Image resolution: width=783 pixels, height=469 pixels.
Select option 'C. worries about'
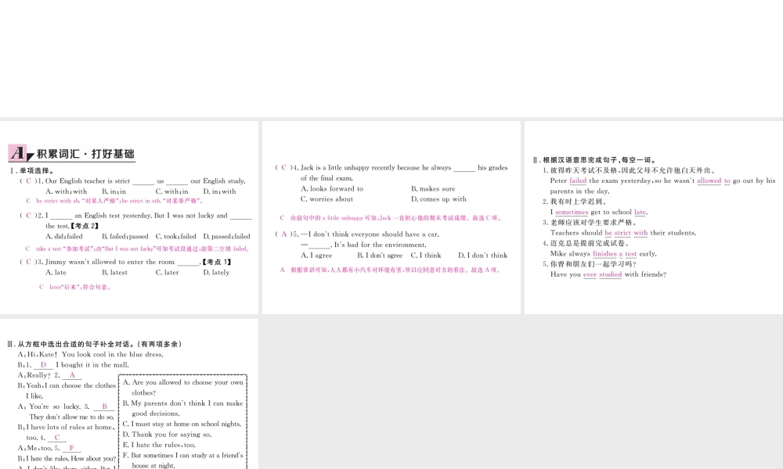[x=327, y=199]
